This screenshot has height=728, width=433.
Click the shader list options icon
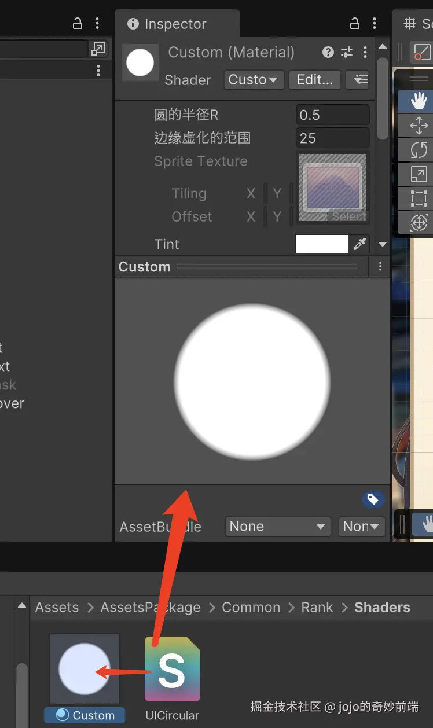pos(359,80)
